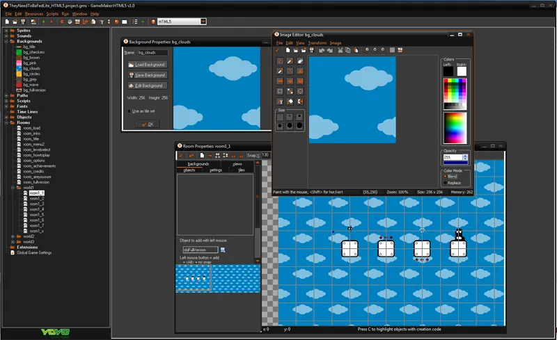This screenshot has height=340, width=557.
Task: Expand the world2 folder
Action: 13,236
